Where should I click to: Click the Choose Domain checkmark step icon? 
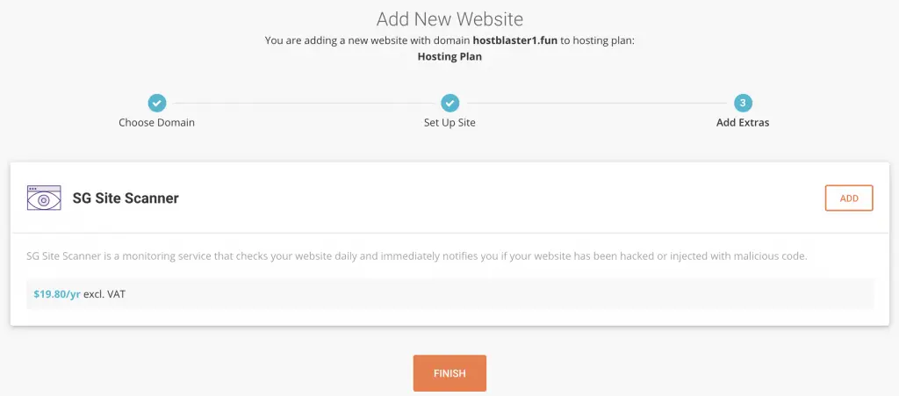point(156,103)
